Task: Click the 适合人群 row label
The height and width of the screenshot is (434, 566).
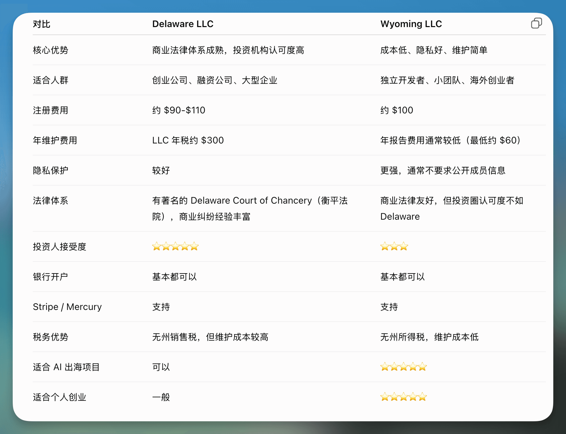Action: pyautogui.click(x=50, y=80)
